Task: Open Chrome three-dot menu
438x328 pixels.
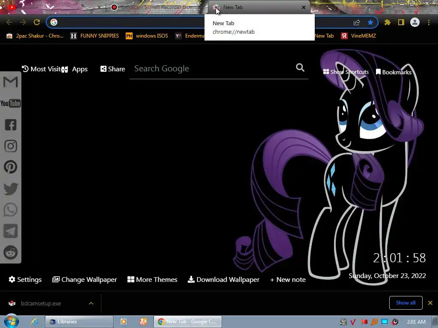Action: point(429,22)
